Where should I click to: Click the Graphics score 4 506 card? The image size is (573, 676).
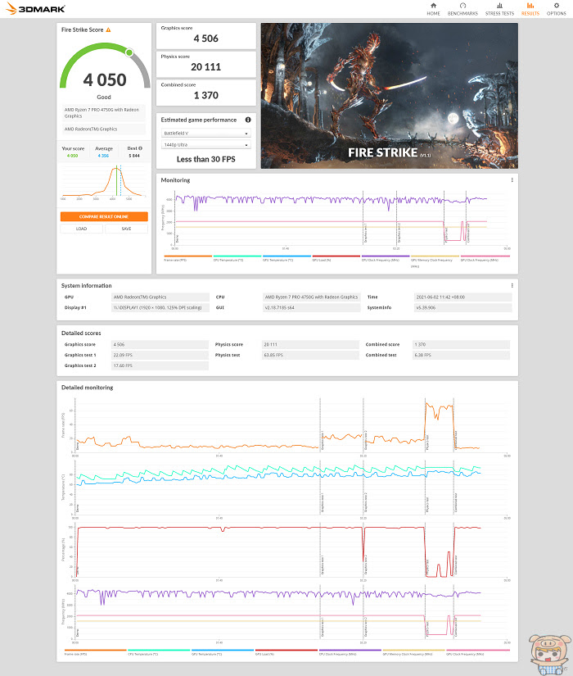pyautogui.click(x=206, y=36)
